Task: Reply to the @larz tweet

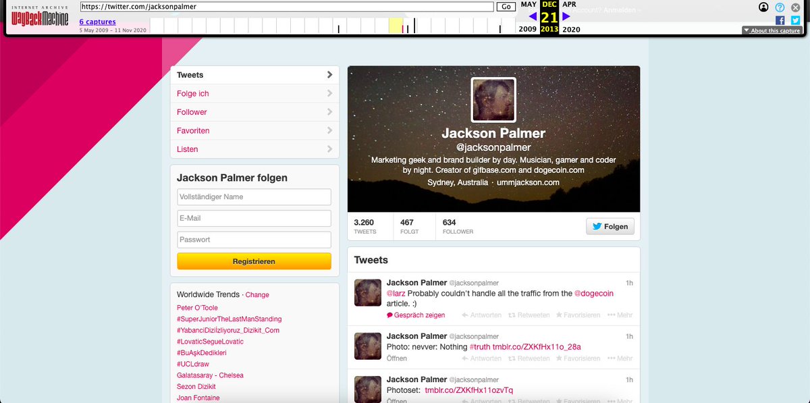Action: point(481,315)
